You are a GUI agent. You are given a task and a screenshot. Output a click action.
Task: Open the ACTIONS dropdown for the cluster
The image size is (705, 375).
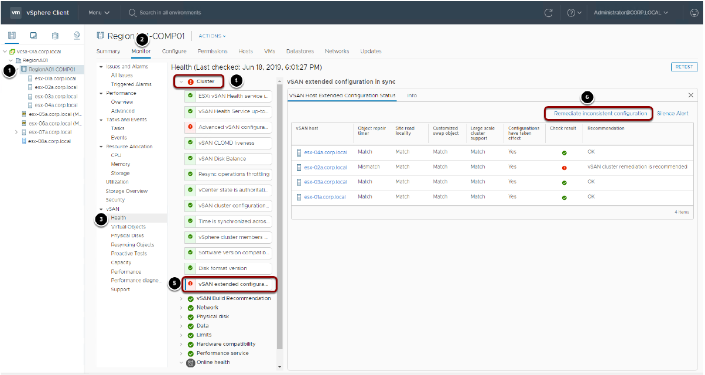(x=212, y=36)
